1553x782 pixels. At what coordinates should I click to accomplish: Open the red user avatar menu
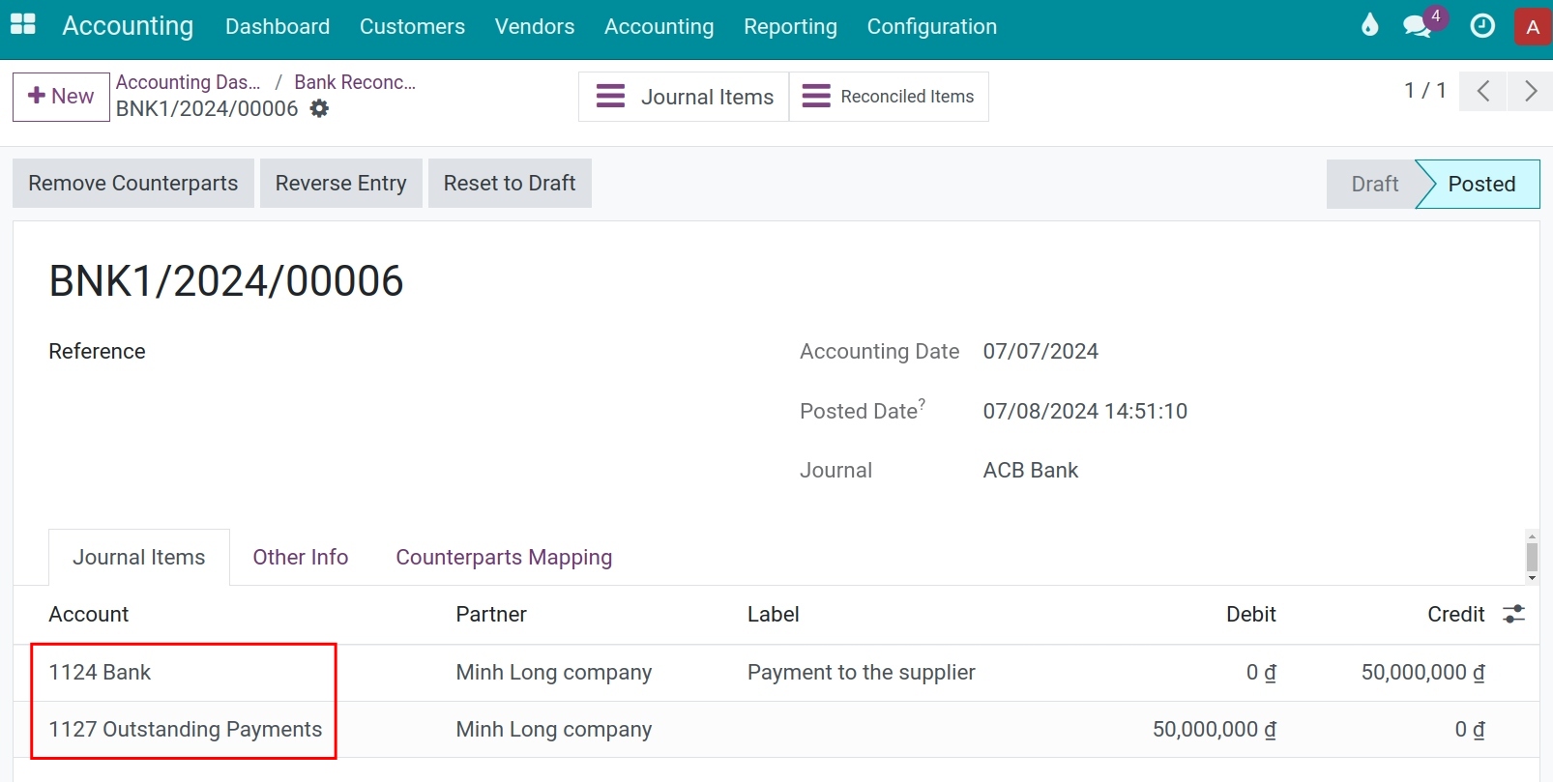point(1533,27)
